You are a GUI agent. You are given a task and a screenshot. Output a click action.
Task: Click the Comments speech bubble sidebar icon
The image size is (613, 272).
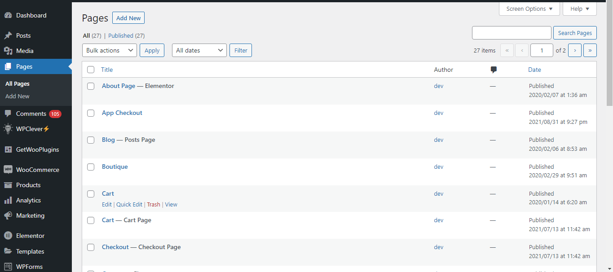coord(8,114)
